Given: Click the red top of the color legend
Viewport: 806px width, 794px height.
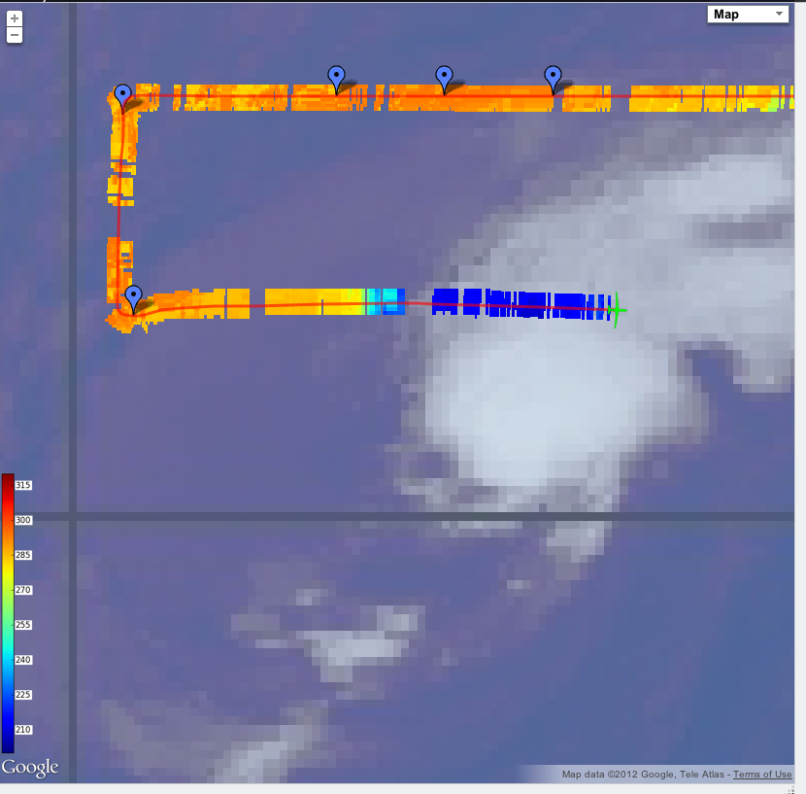Looking at the screenshot, I should click(x=8, y=482).
